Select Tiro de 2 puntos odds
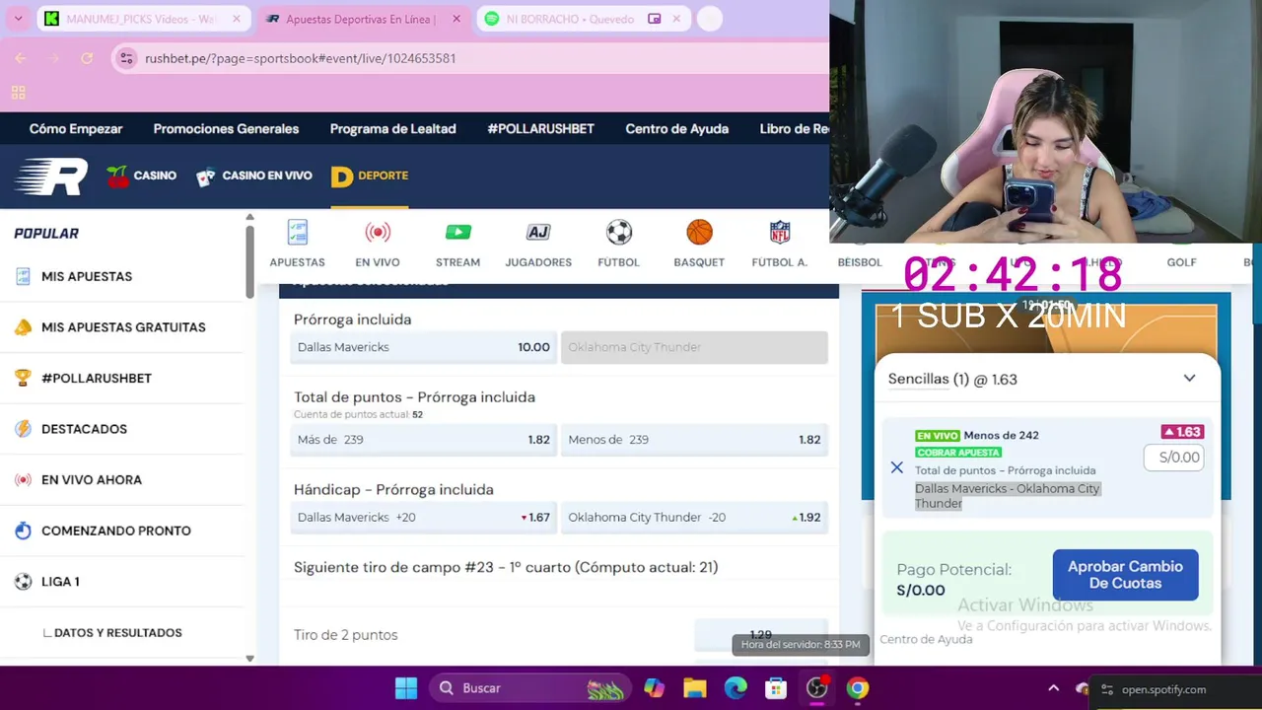 [x=760, y=635]
